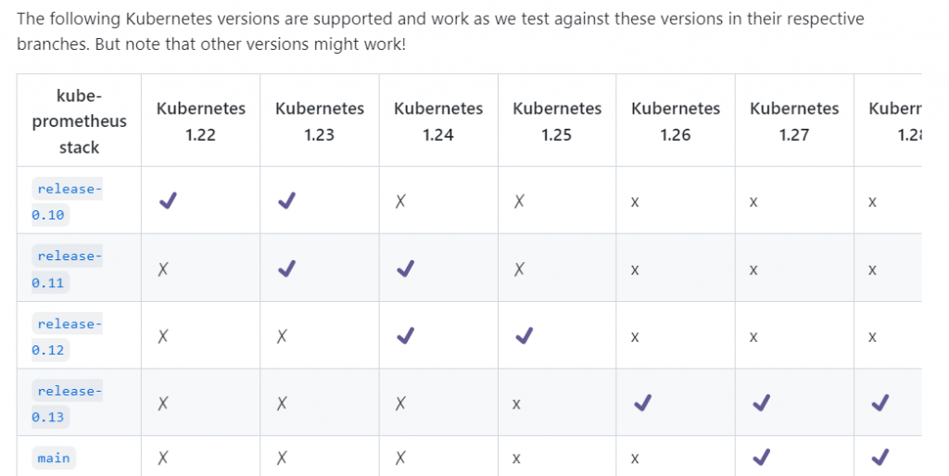The height and width of the screenshot is (476, 949).
Task: Click the main branch link
Action: point(54,457)
